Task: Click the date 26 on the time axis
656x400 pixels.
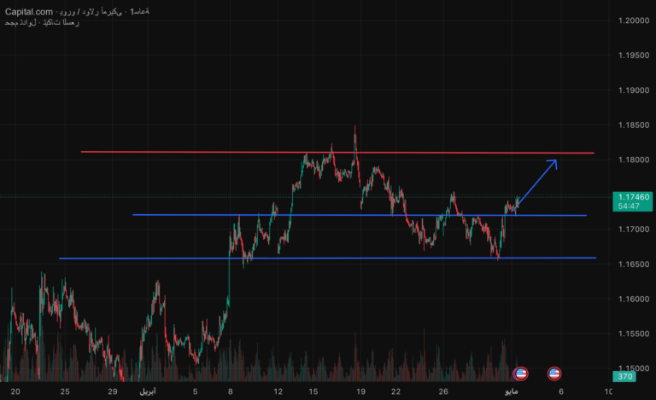Action: 443,391
